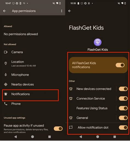This screenshot has height=141, width=130.
Task: Disable New devices connected notifications
Action: [x=123, y=89]
